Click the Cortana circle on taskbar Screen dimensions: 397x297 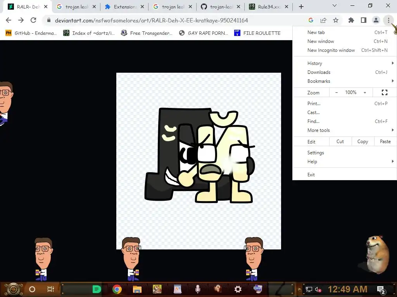(x=32, y=289)
